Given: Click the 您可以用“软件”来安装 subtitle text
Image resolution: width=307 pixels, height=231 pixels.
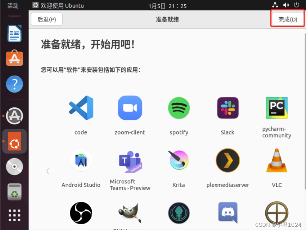Looking at the screenshot, I should 91,70.
